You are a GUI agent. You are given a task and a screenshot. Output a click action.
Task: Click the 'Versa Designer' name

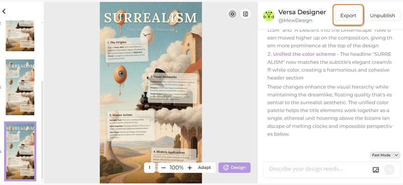[x=302, y=12]
